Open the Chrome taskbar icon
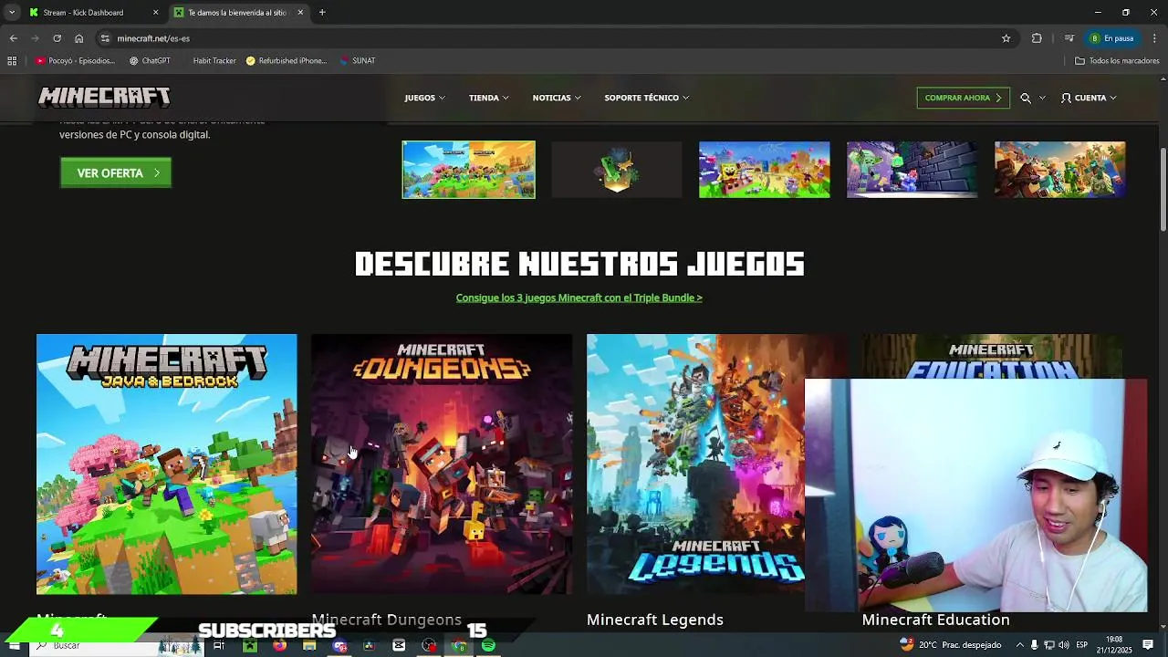Screen dimensions: 1168x657 [x=459, y=645]
